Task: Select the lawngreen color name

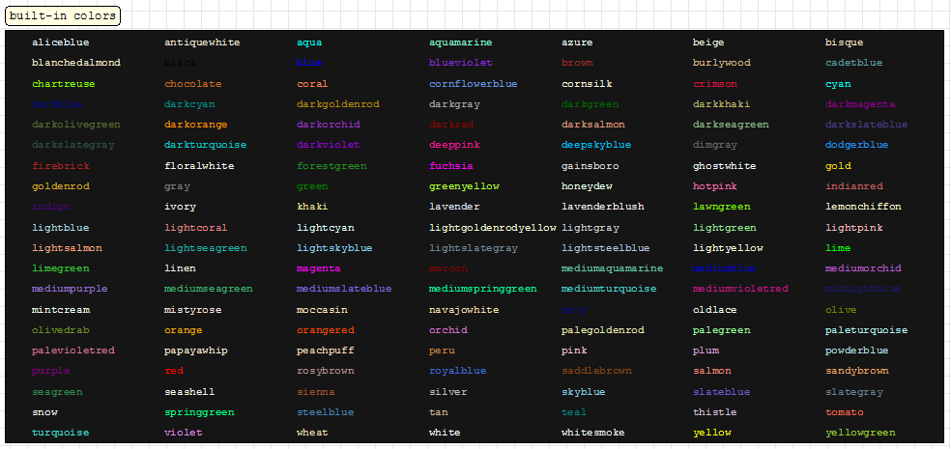Action: (721, 207)
